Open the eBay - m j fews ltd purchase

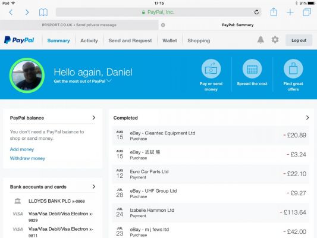tap(211, 230)
